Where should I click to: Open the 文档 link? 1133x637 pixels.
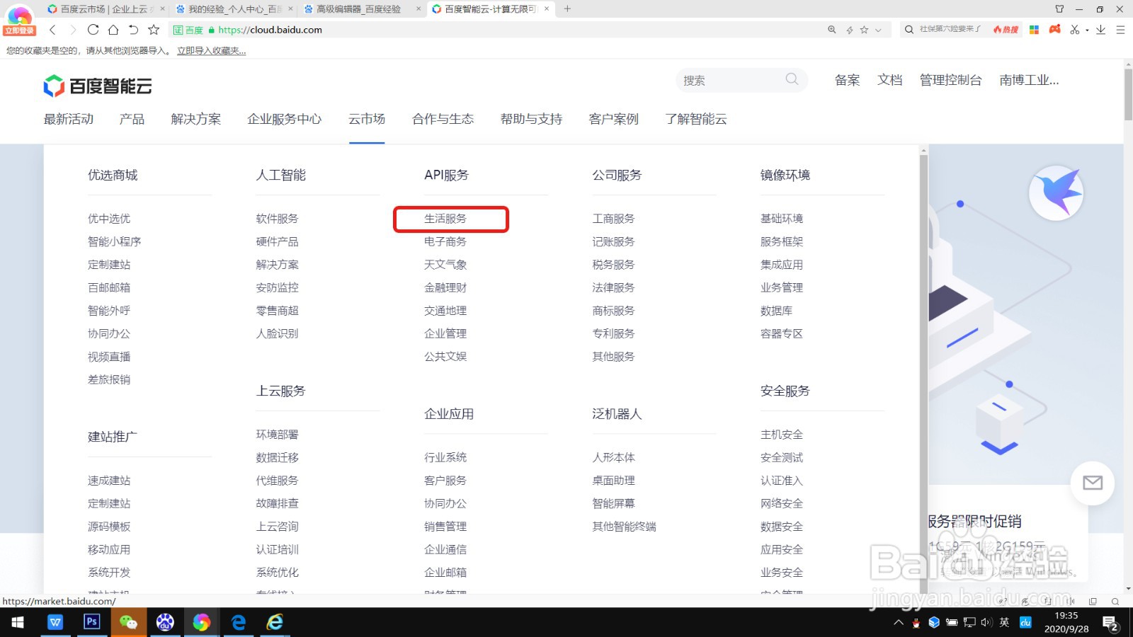(x=889, y=80)
